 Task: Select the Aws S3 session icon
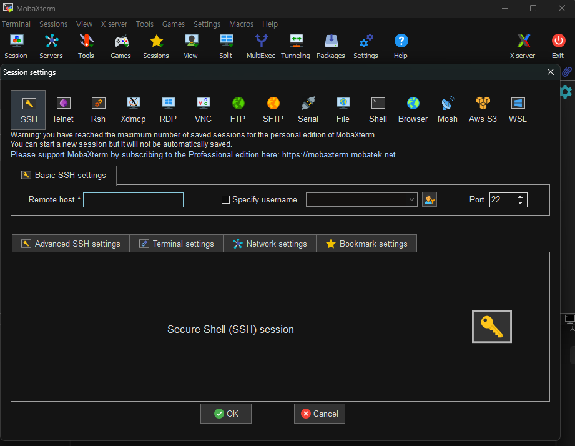483,109
